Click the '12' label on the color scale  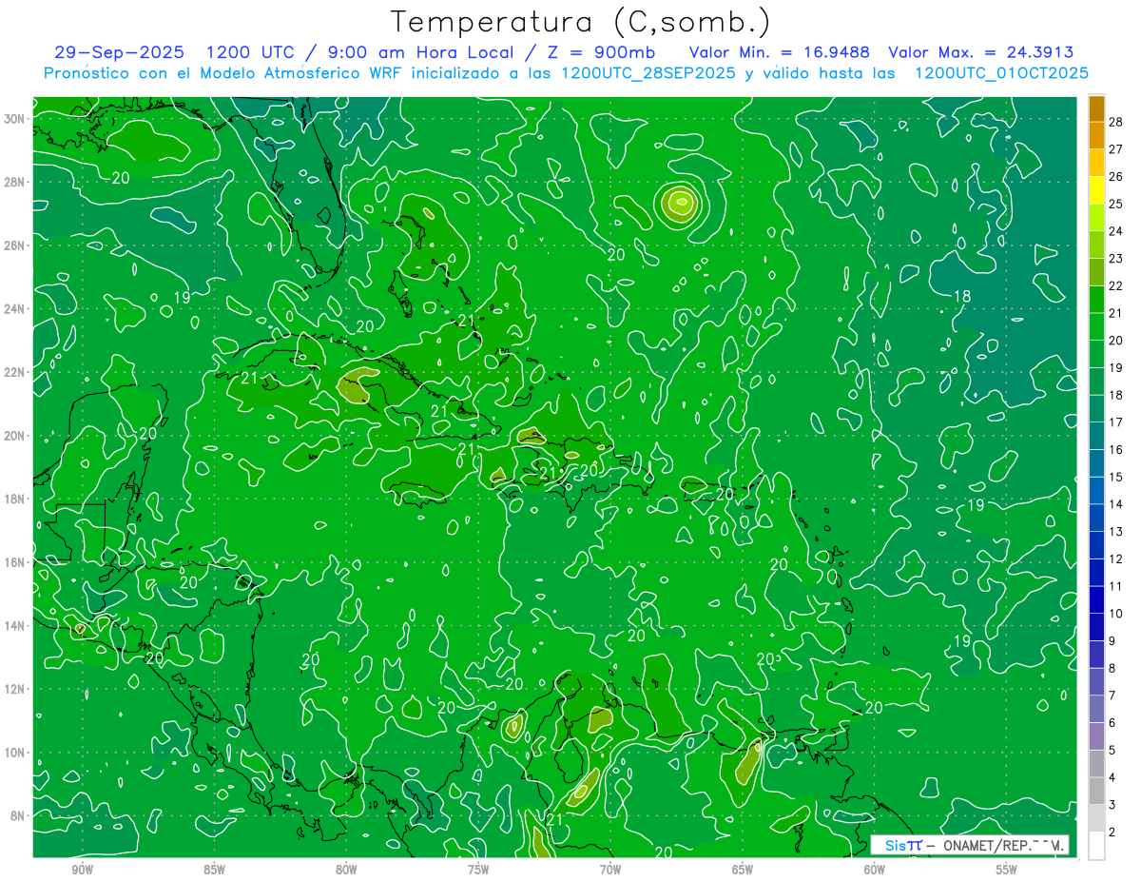click(x=1116, y=559)
